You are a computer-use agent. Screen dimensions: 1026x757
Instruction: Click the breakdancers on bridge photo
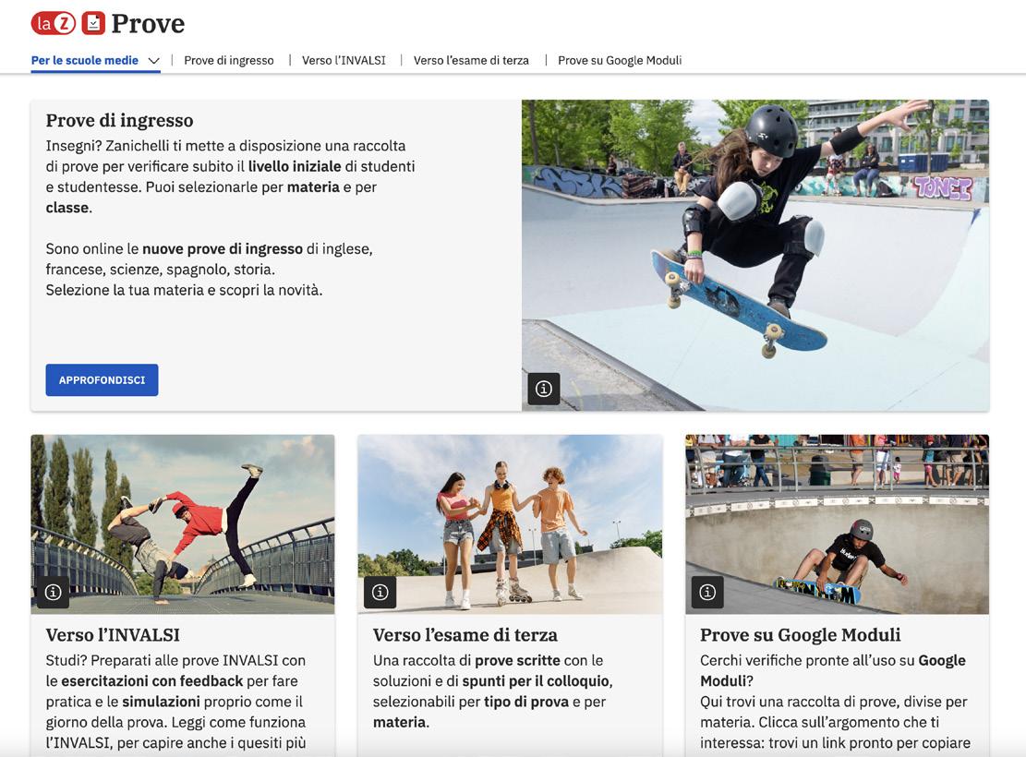pos(183,524)
